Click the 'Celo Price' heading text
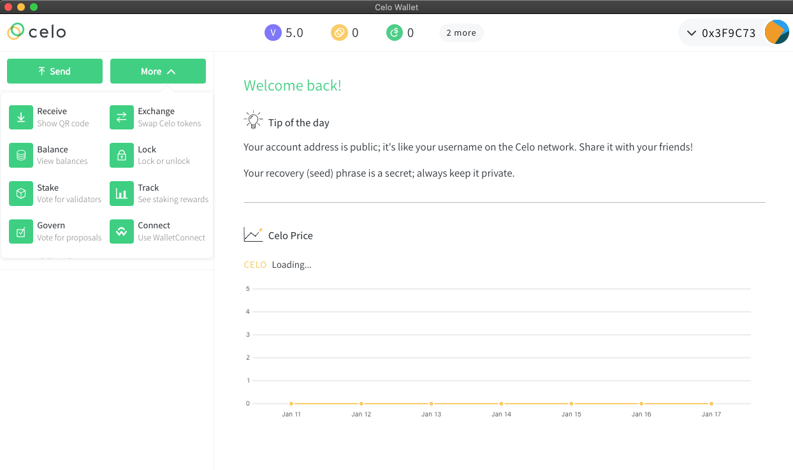 pyautogui.click(x=291, y=235)
